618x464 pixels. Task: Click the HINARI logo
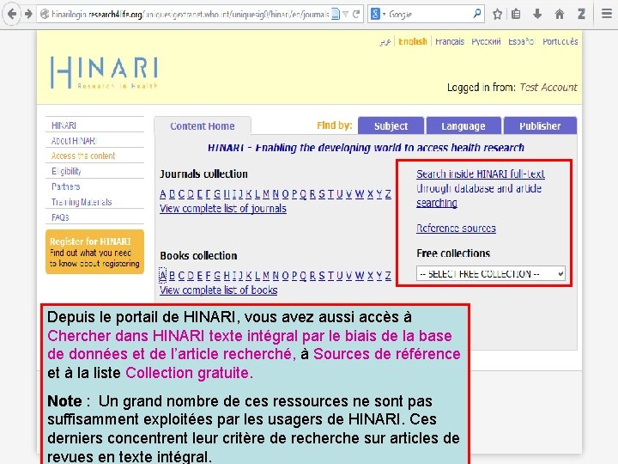104,72
